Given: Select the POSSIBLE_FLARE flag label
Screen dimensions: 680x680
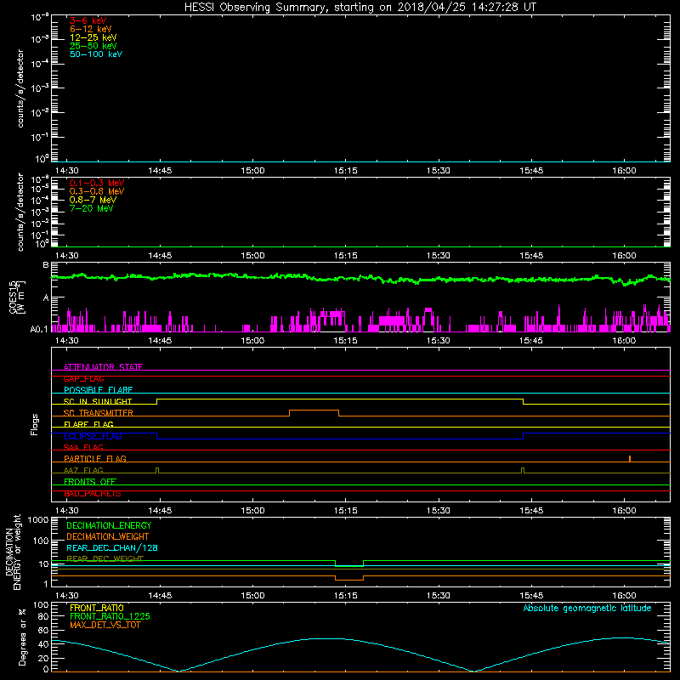Looking at the screenshot, I should click(x=98, y=390).
